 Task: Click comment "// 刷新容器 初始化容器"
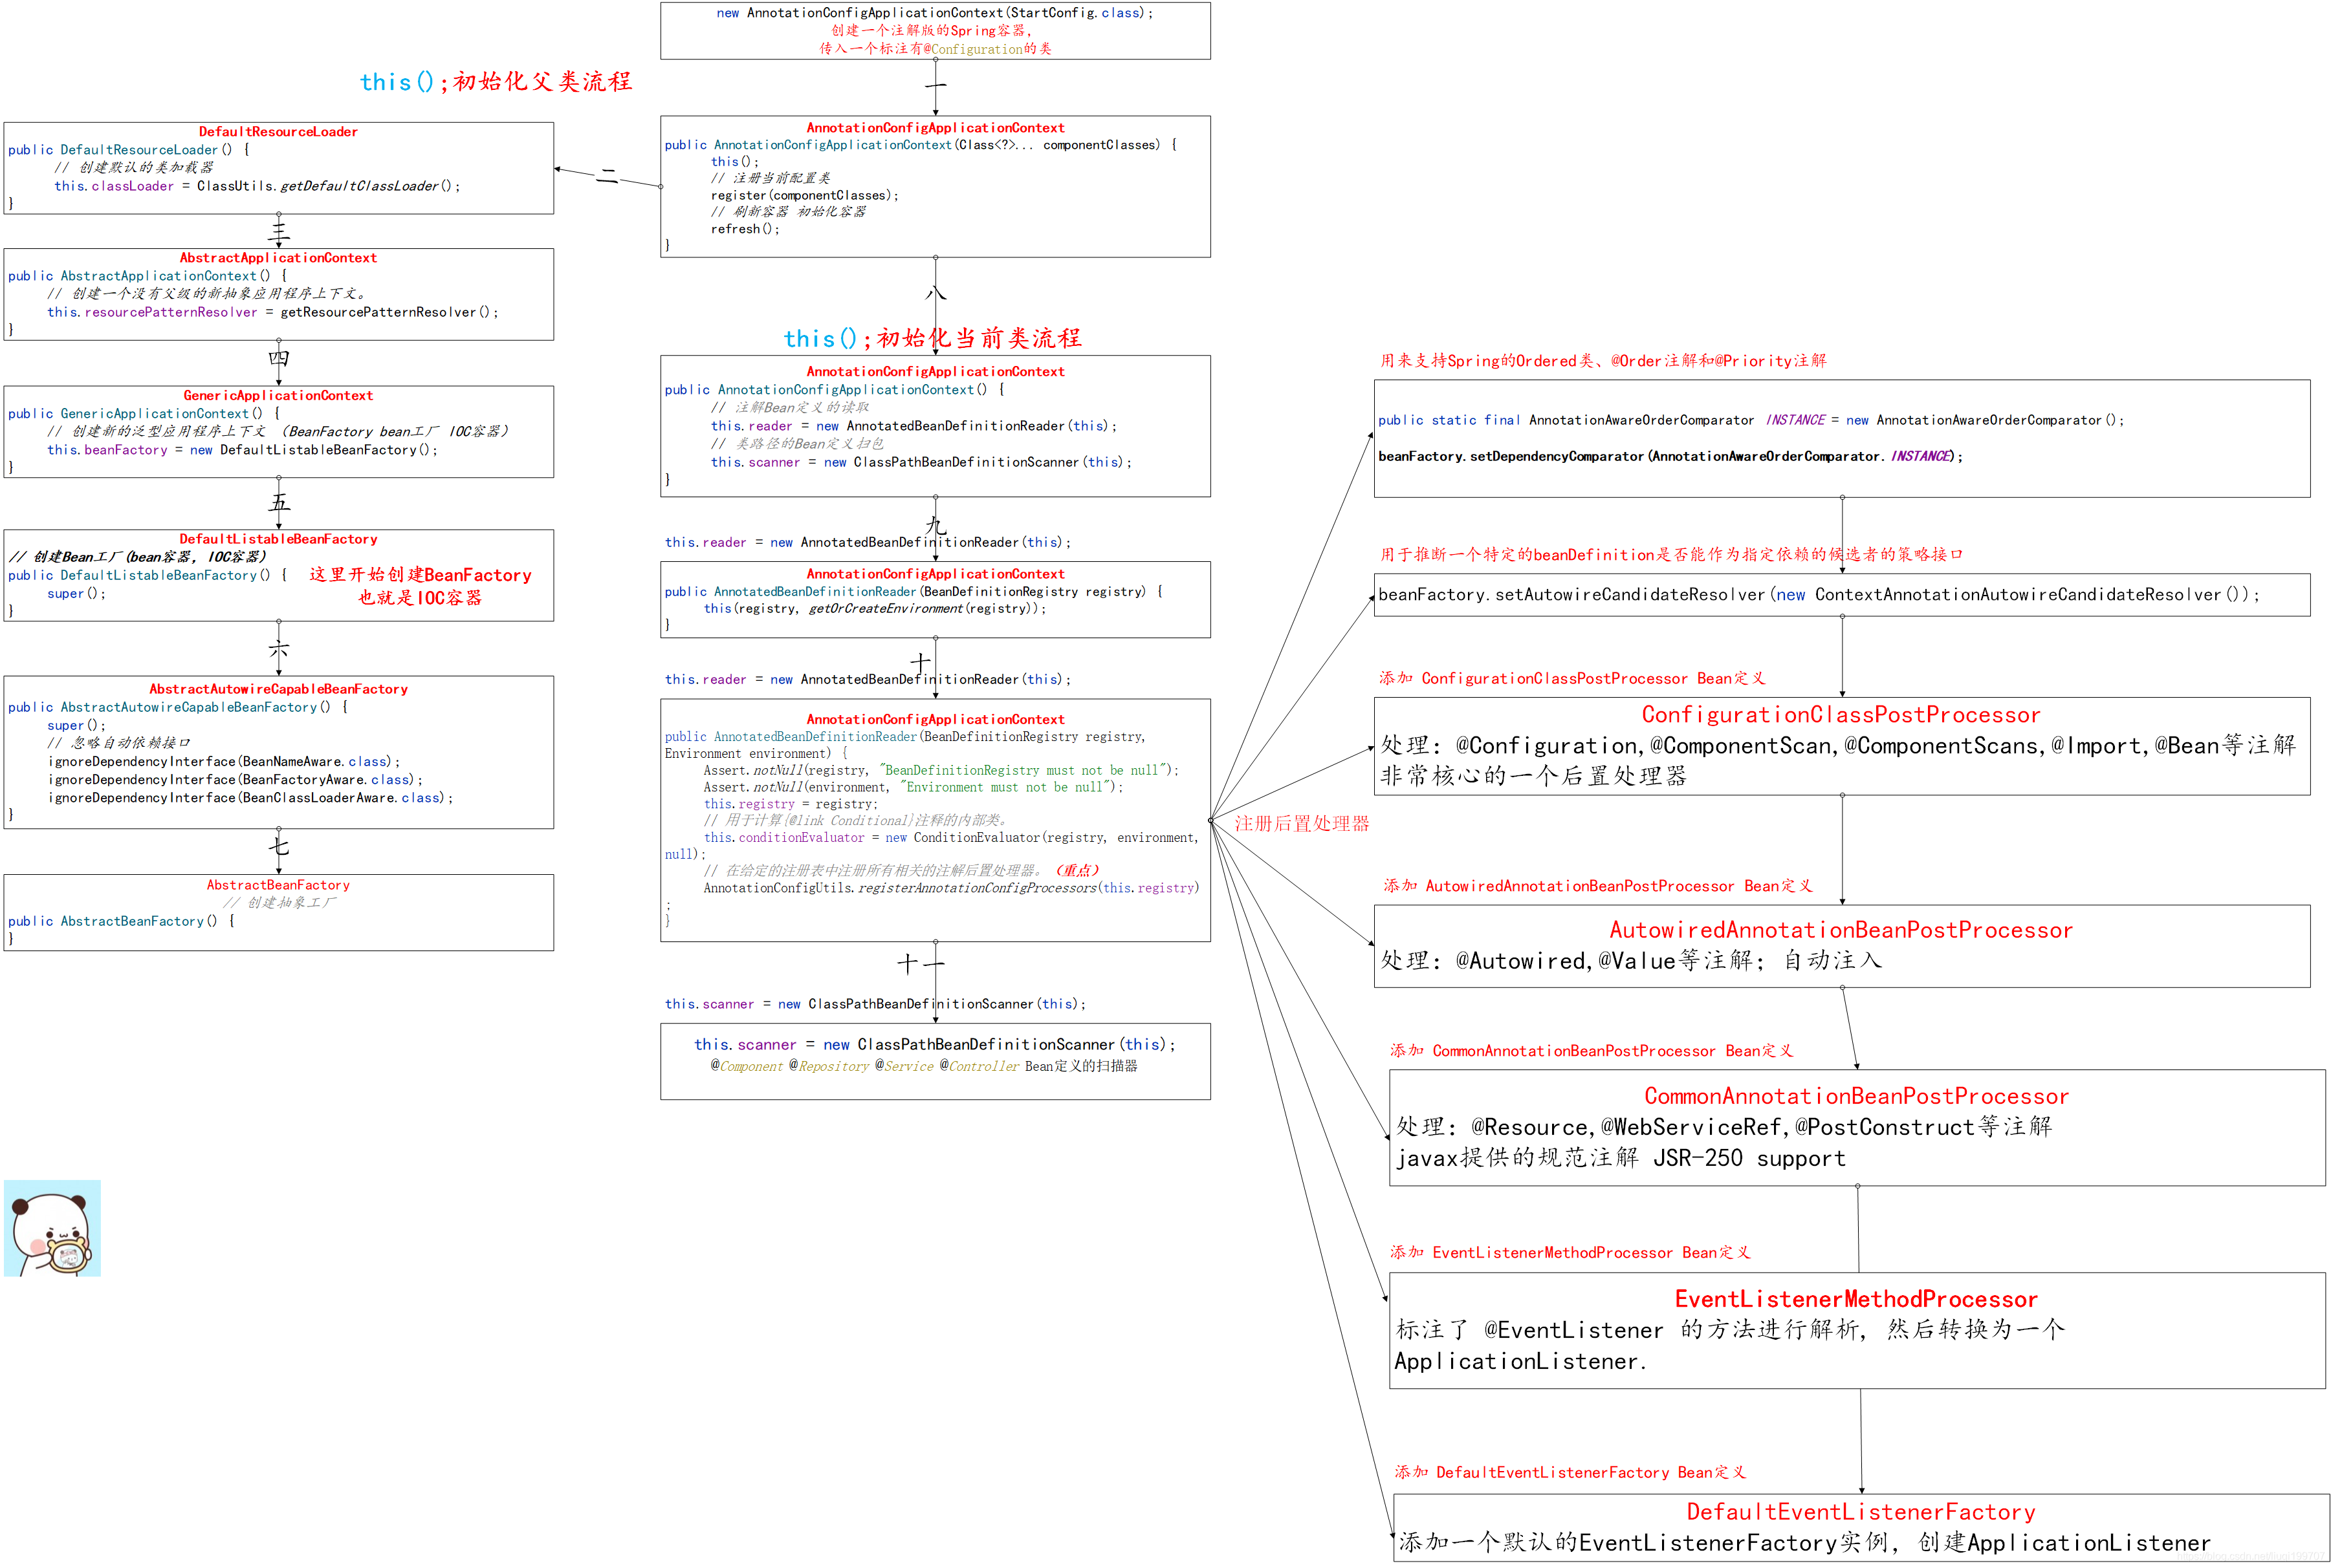coord(789,212)
